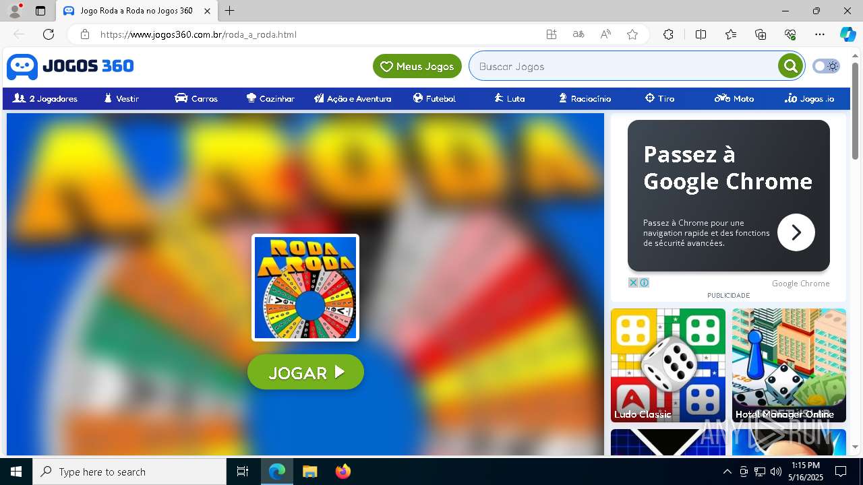Image resolution: width=863 pixels, height=485 pixels.
Task: Open the Raciocínio category
Action: pos(585,98)
